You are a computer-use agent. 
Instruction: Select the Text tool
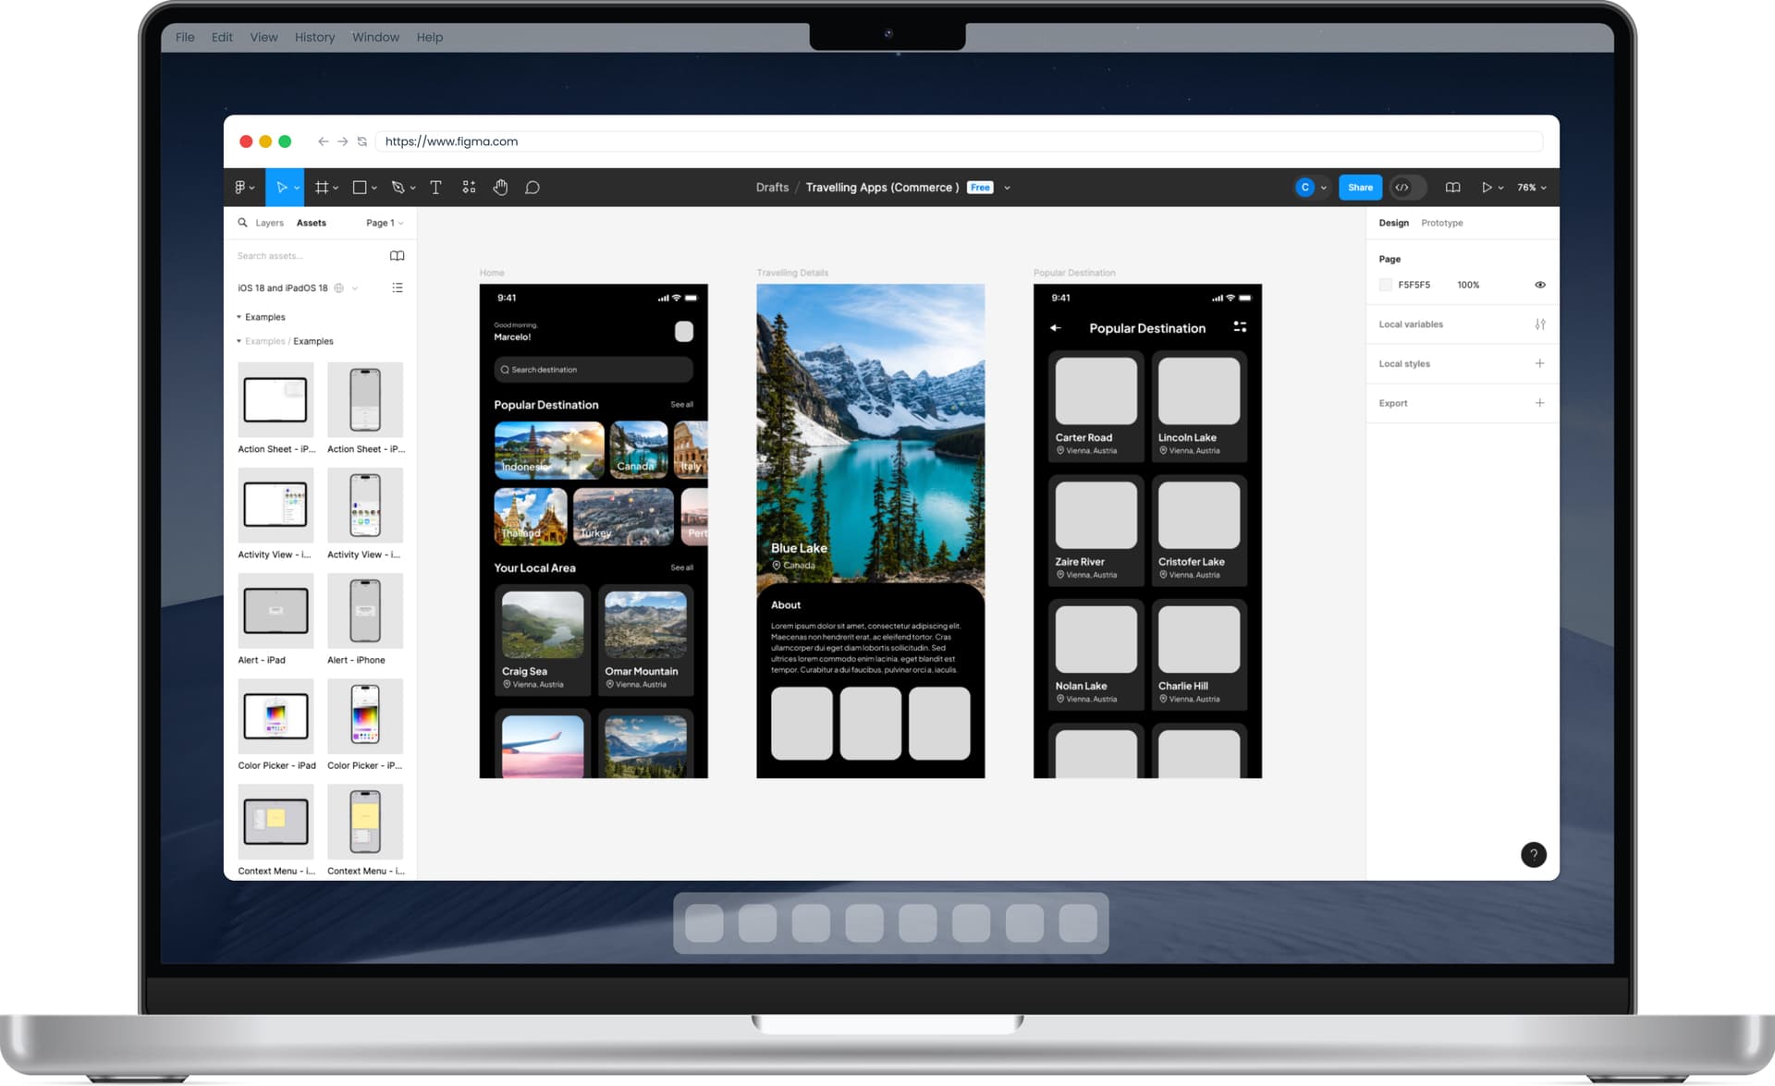point(435,188)
